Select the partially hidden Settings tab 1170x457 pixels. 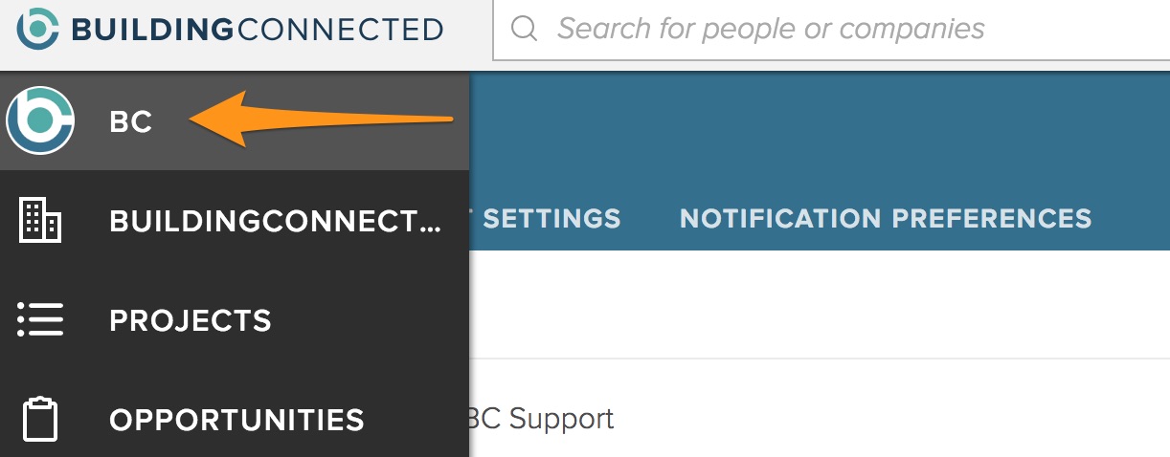click(x=551, y=219)
